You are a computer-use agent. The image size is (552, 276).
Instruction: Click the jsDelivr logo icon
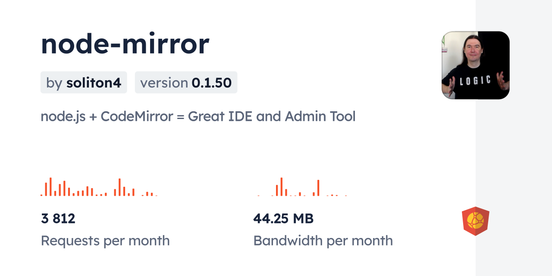click(475, 221)
